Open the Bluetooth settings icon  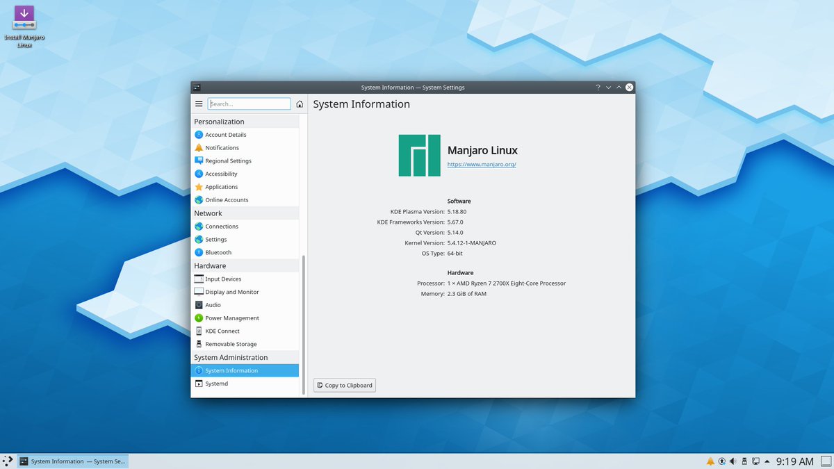pos(199,252)
